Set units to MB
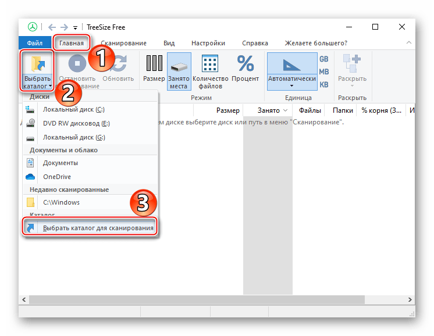 click(x=324, y=72)
